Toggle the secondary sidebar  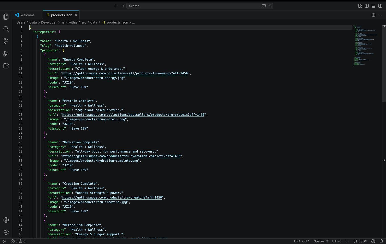pos(380,6)
